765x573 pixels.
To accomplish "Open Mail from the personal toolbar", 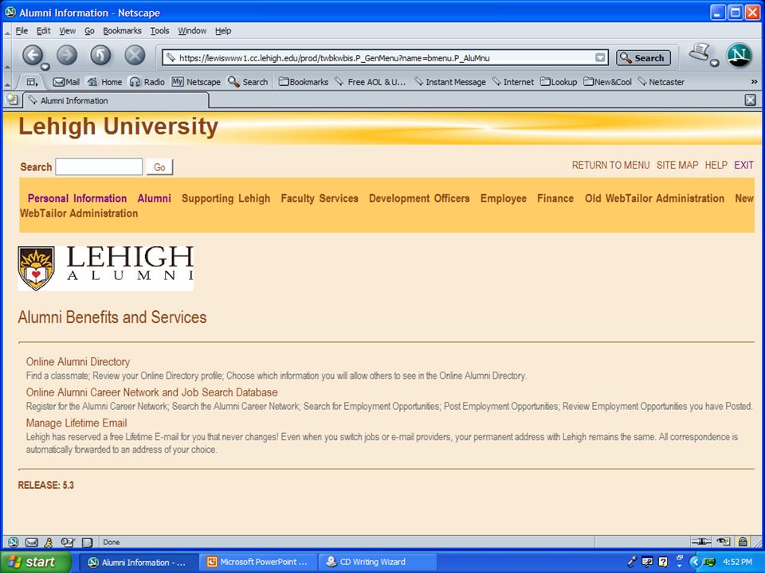I will point(66,82).
